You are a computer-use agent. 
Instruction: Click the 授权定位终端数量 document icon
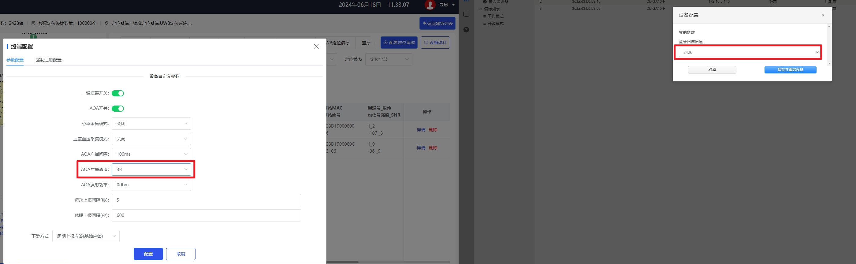(34, 23)
